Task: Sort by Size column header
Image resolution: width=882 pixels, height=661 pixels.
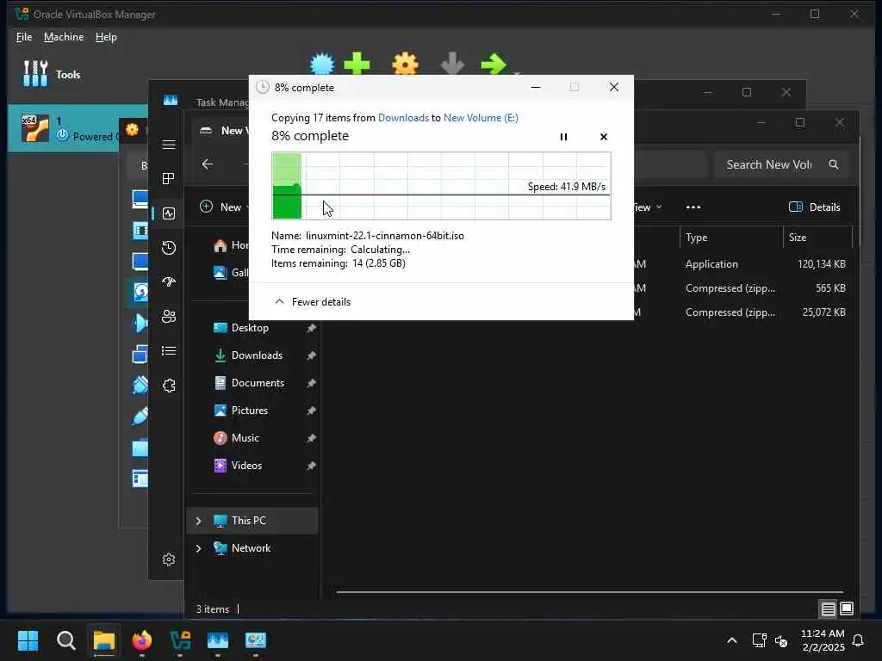Action: (x=818, y=238)
